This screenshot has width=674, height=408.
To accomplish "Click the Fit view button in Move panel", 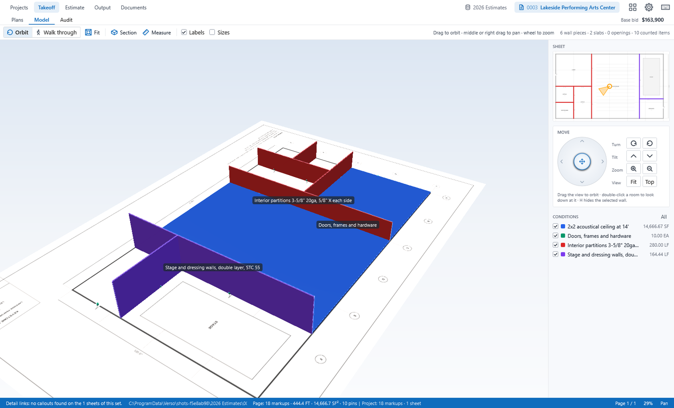I will tap(634, 182).
